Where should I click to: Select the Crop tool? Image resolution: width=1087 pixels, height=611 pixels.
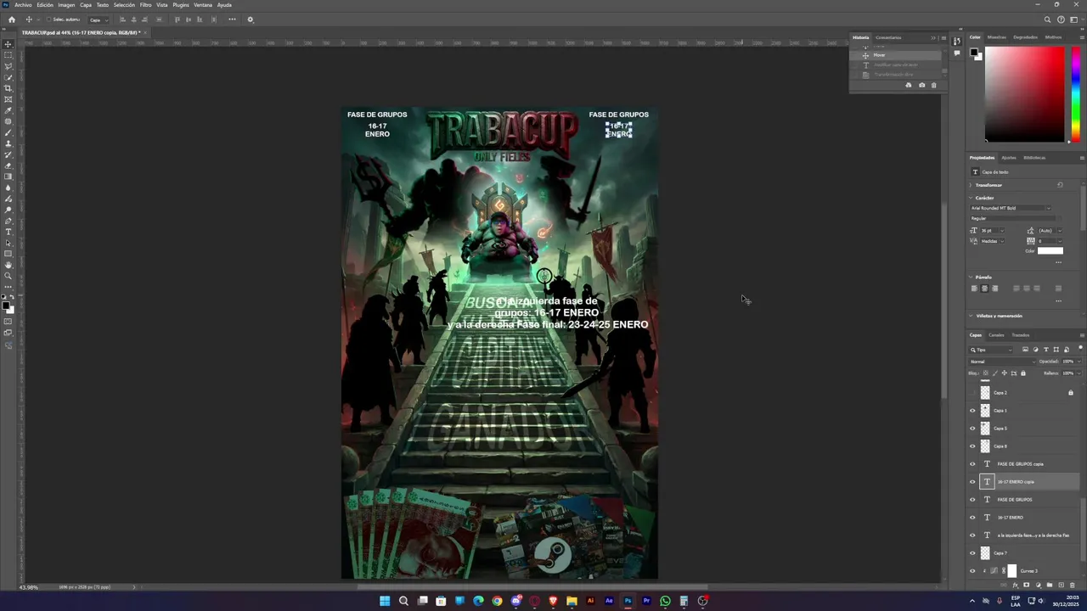tap(8, 88)
